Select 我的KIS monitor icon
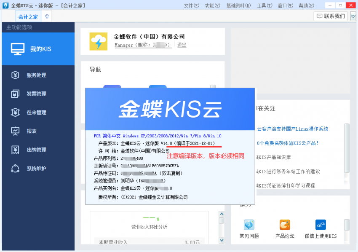Screen dimensions: 358x252 point(18,49)
